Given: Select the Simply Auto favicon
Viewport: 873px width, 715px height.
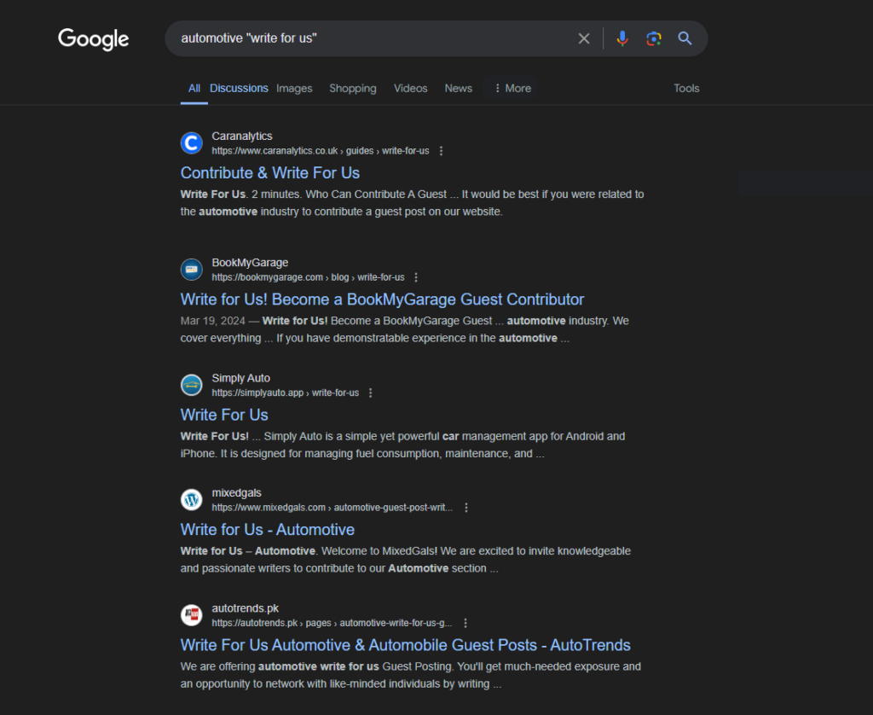Looking at the screenshot, I should point(191,385).
